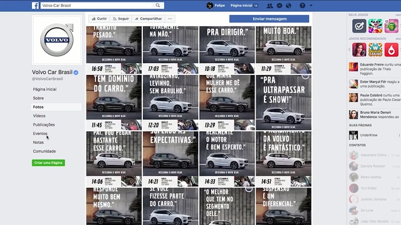Click the Curtir button

(99, 19)
